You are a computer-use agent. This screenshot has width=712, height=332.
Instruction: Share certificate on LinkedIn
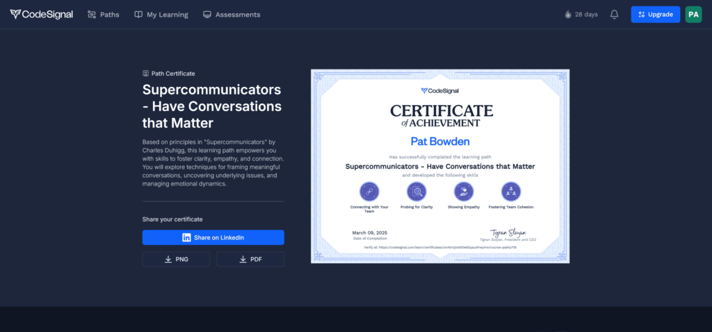[x=213, y=238]
